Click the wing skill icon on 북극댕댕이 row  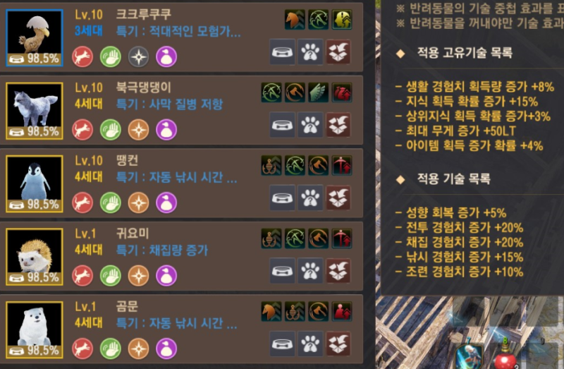pos(319,92)
